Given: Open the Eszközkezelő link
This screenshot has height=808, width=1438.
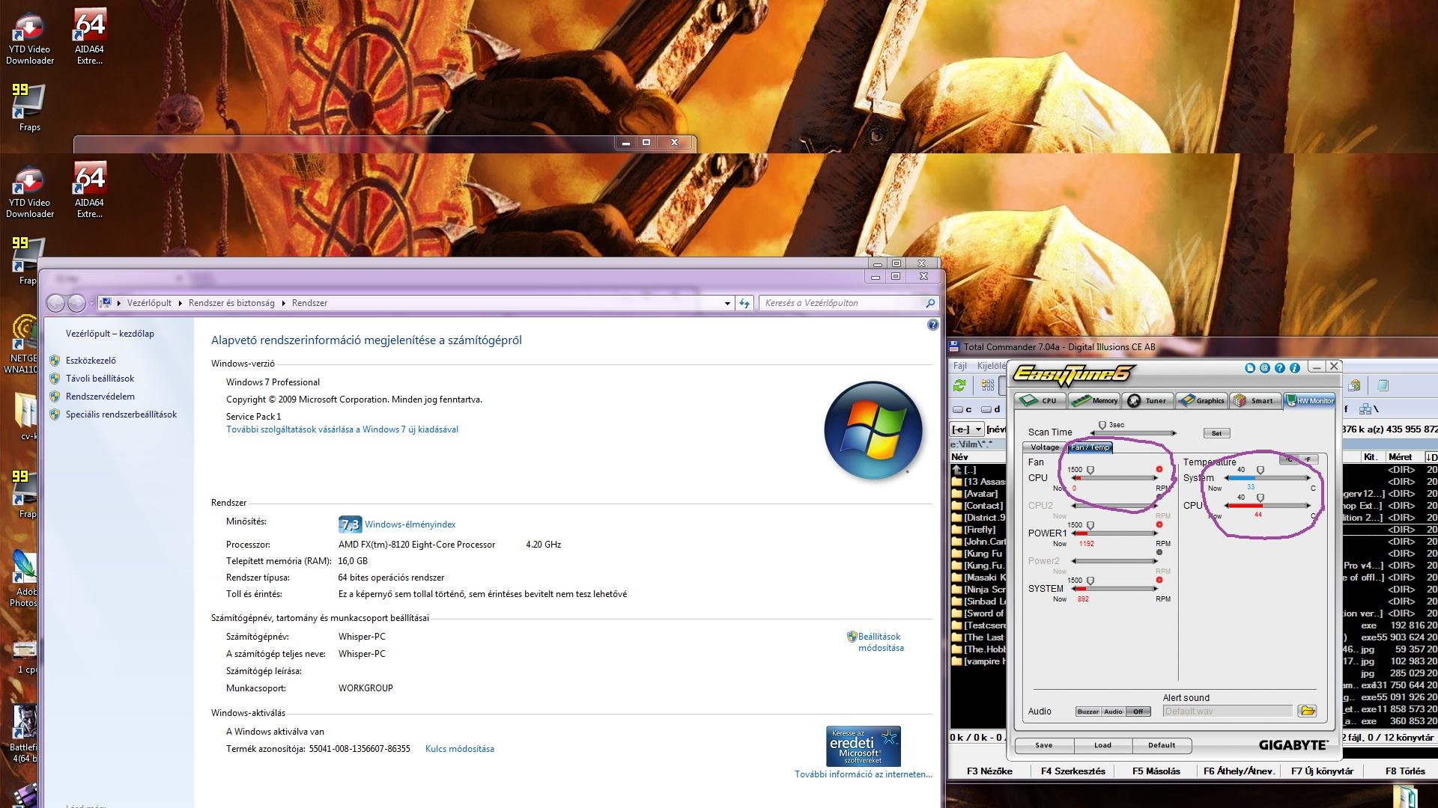Looking at the screenshot, I should (x=91, y=361).
